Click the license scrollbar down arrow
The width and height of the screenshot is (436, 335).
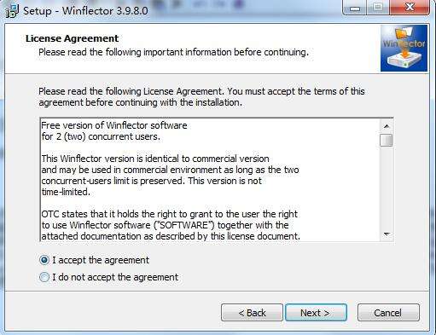pos(387,234)
